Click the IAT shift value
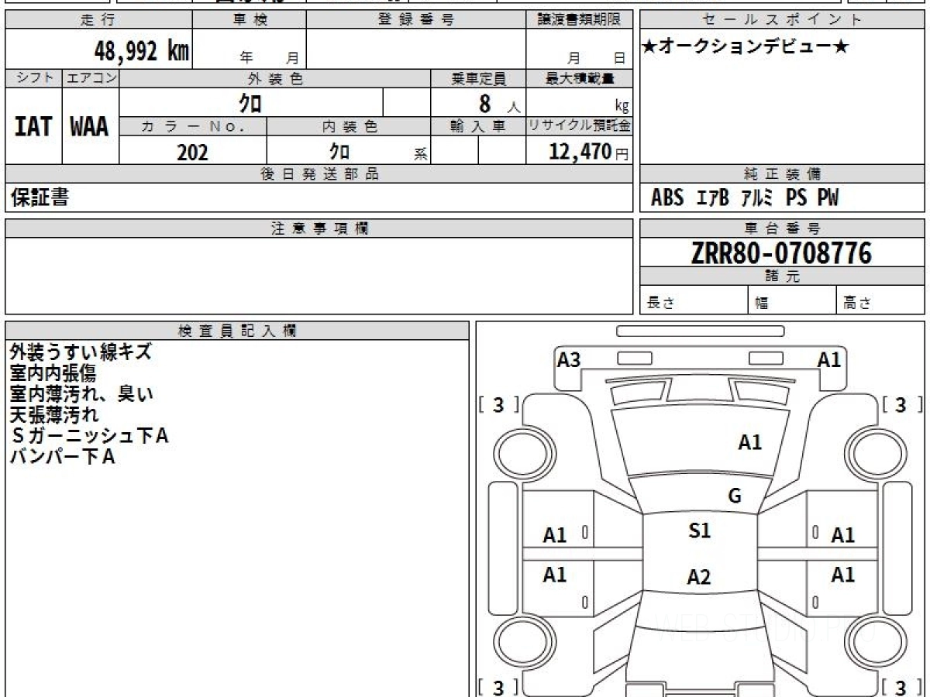This screenshot has width=930, height=697. pyautogui.click(x=33, y=127)
